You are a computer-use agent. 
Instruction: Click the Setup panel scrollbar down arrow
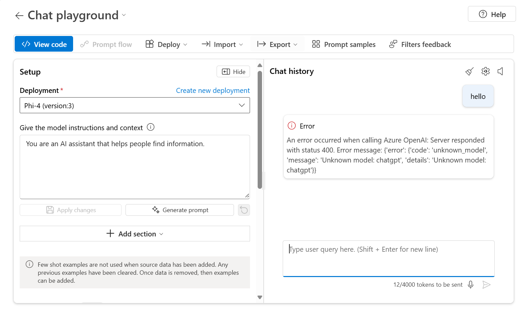(260, 297)
